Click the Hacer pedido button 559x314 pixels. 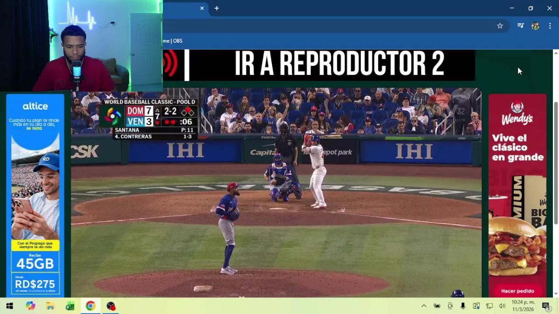pyautogui.click(x=518, y=291)
